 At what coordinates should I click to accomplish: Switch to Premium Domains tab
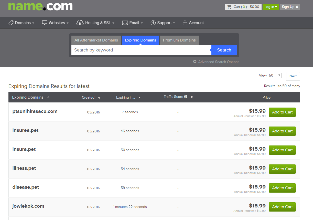179,40
